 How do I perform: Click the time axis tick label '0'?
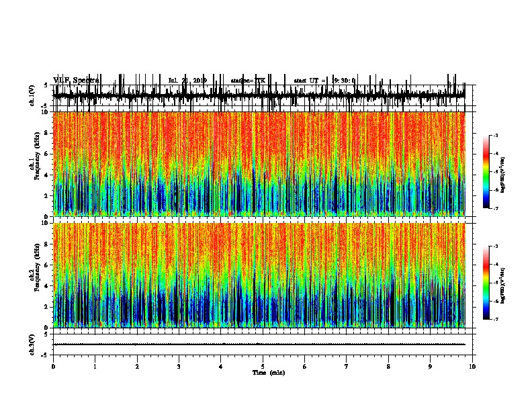click(x=53, y=367)
